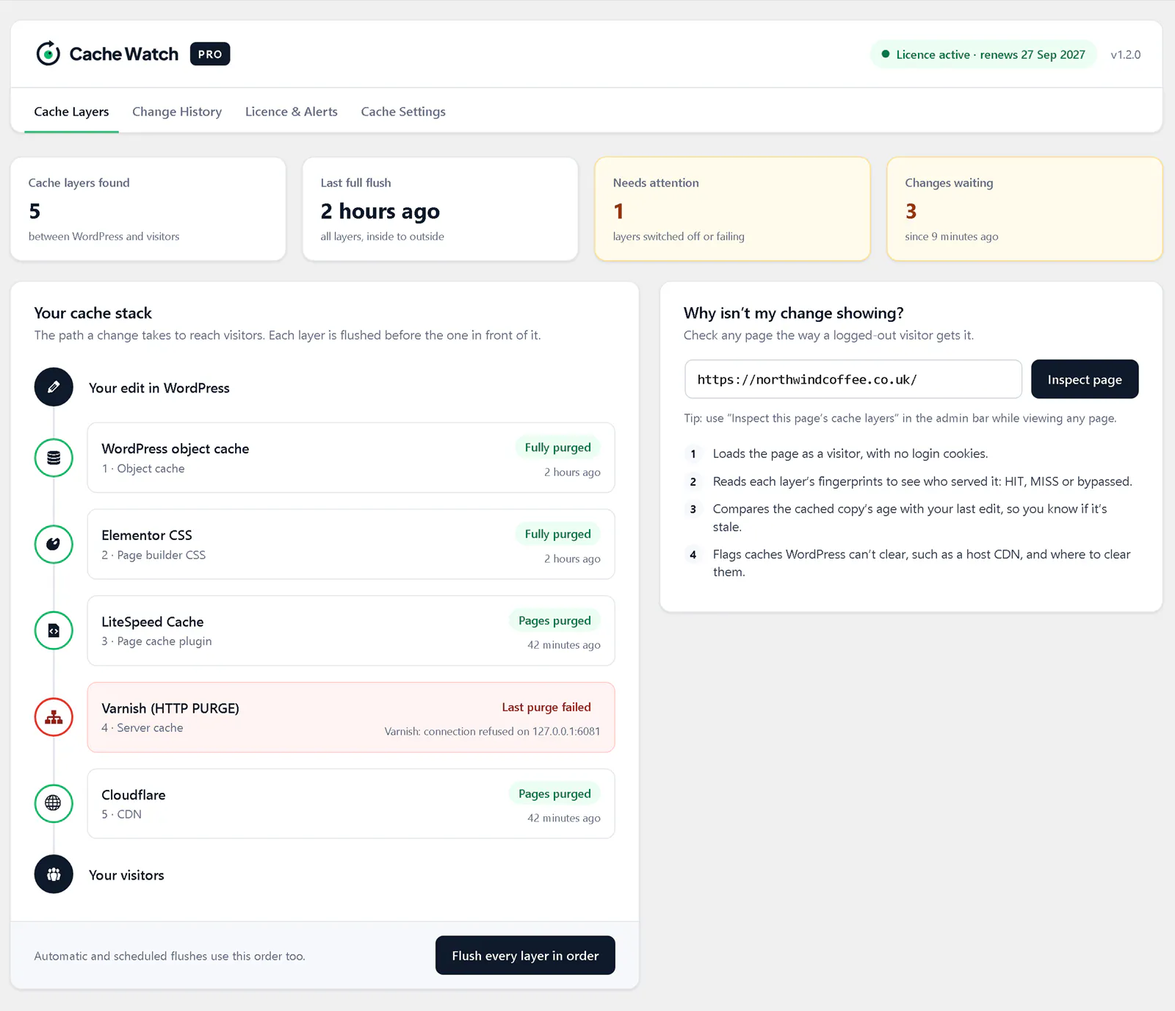1175x1011 pixels.
Task: Click the Why isn't my change showing heading
Action: (x=794, y=313)
